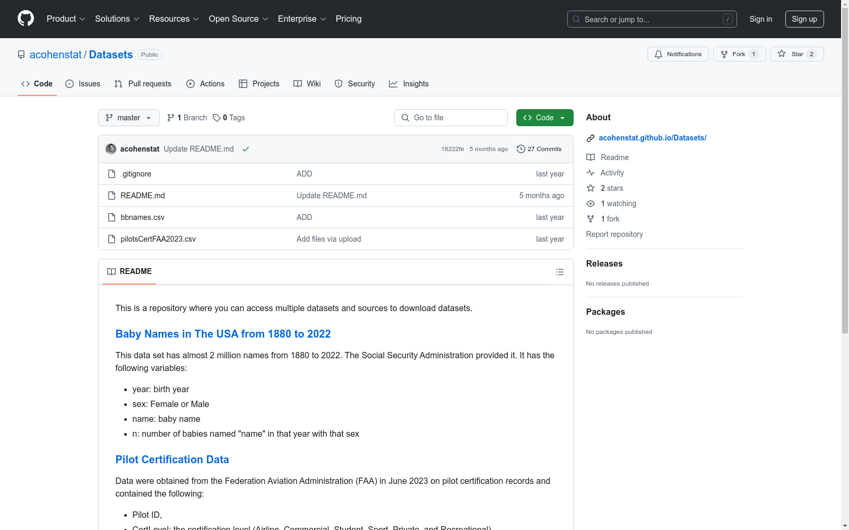This screenshot has height=530, width=849.
Task: Click commit hash 18222fe
Action: click(453, 149)
